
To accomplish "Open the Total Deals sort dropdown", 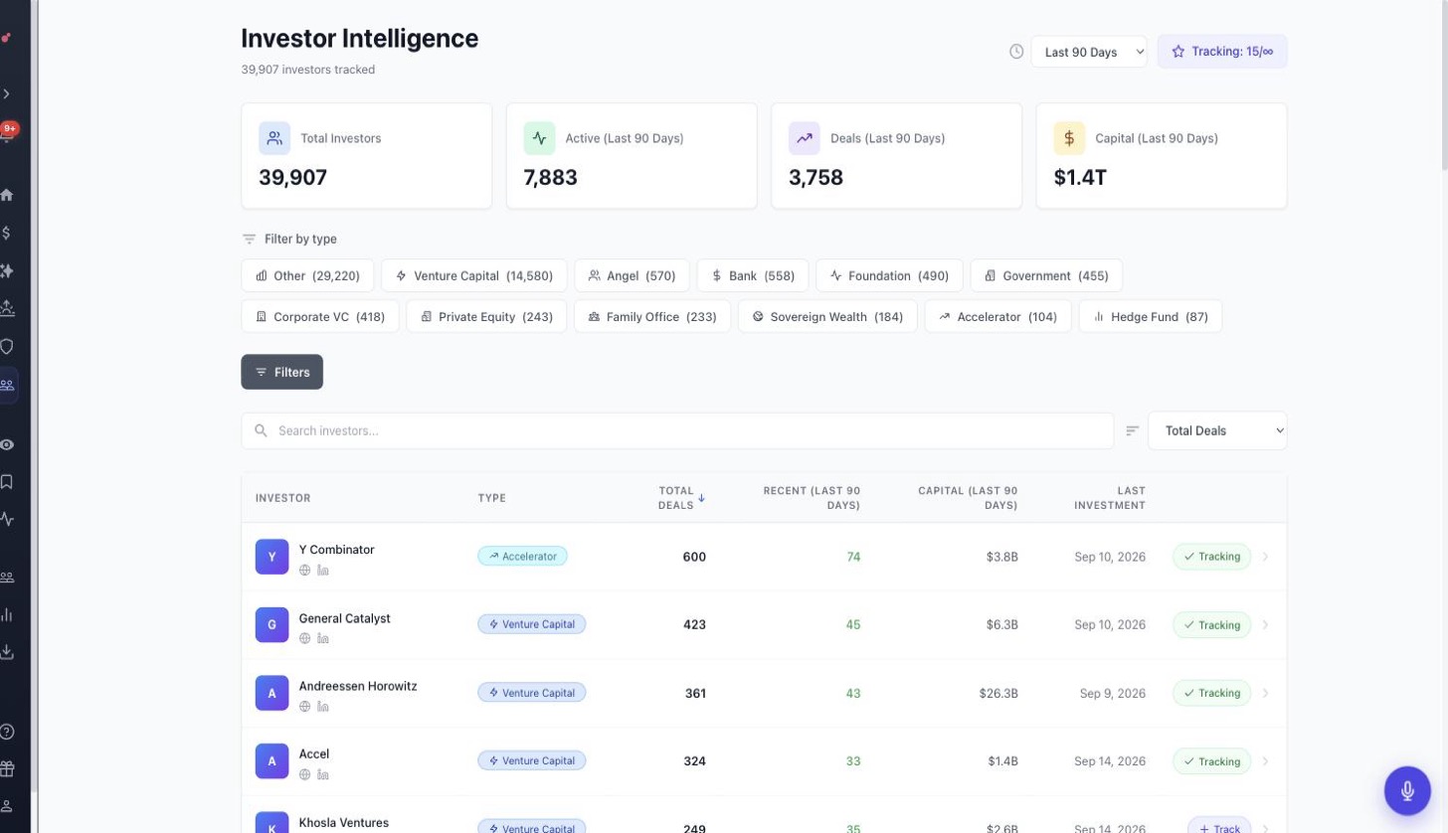I will pos(1217,430).
